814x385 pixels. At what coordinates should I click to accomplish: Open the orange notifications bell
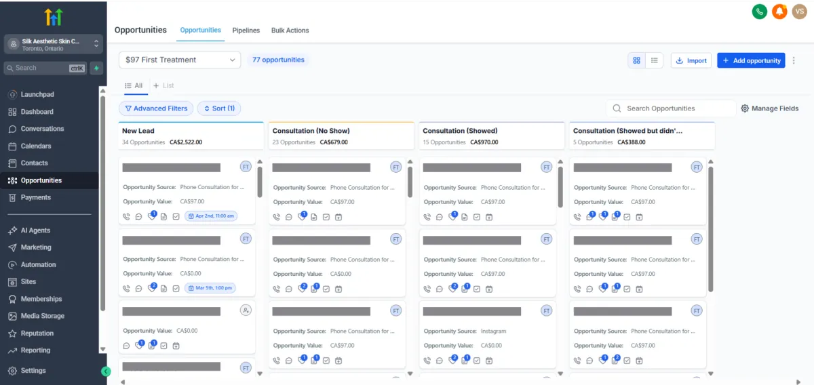(x=779, y=12)
